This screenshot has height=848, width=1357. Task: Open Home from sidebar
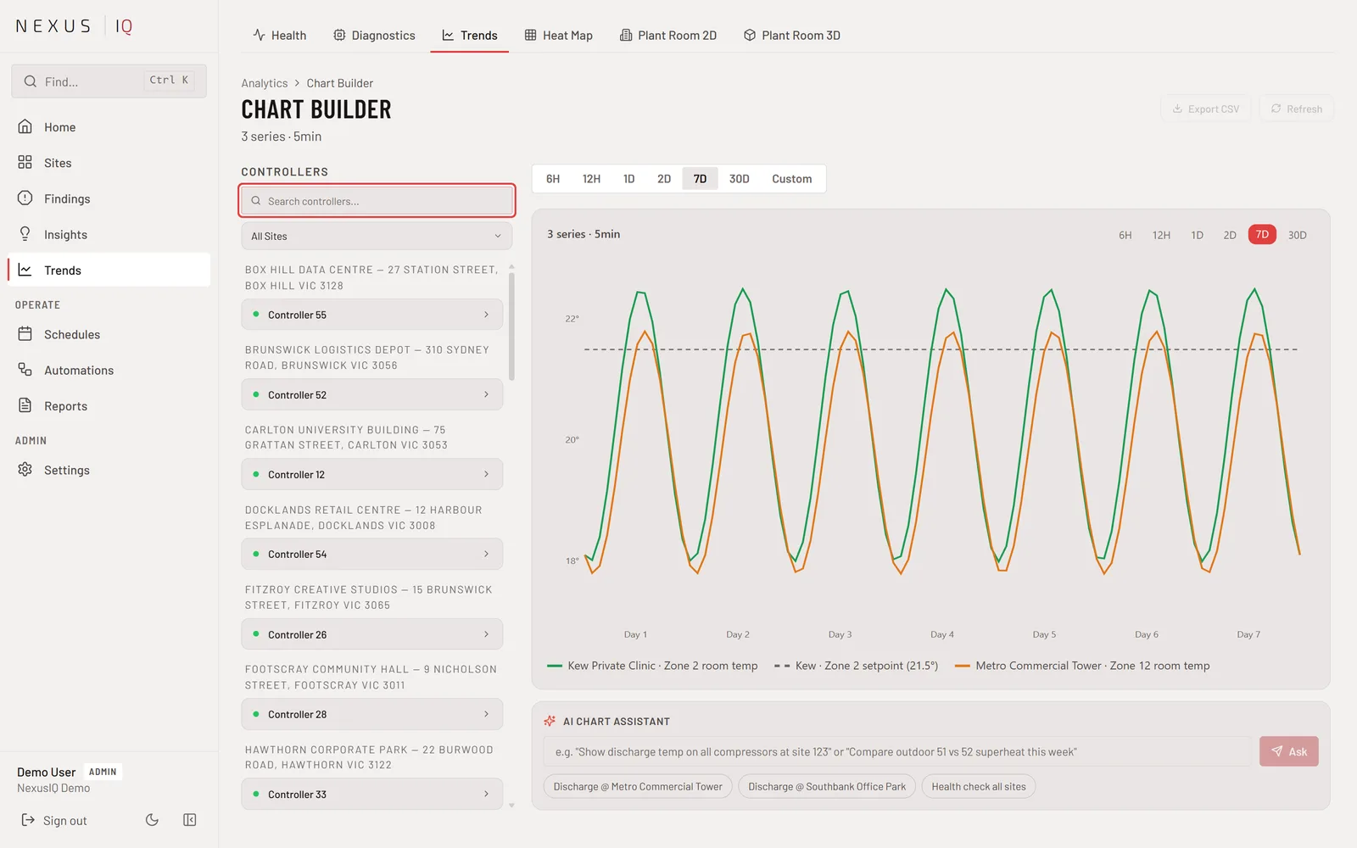pyautogui.click(x=109, y=127)
